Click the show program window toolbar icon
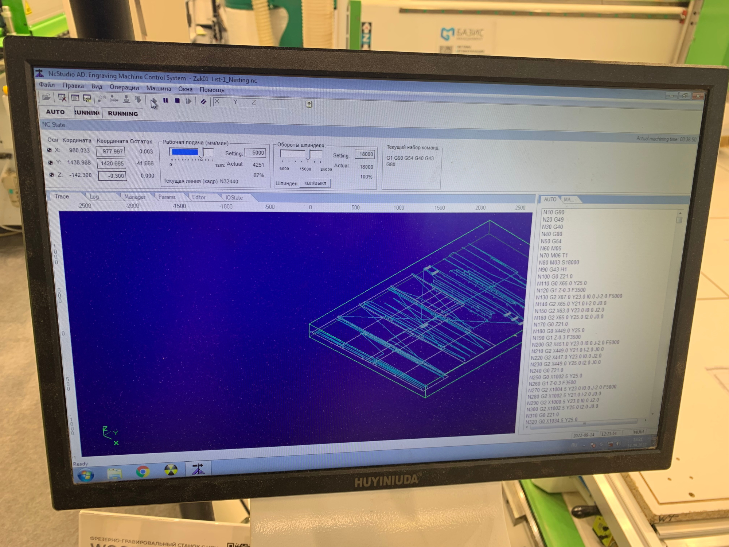Image resolution: width=729 pixels, height=547 pixels. click(75, 98)
